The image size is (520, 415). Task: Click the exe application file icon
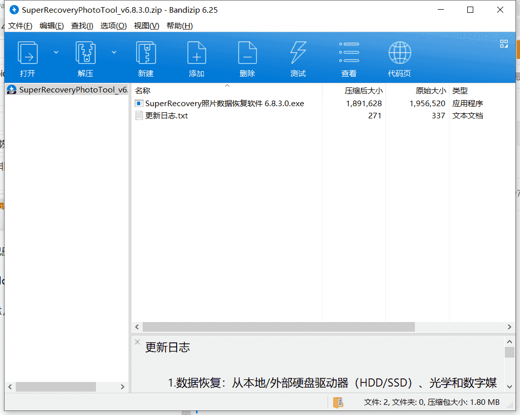139,104
